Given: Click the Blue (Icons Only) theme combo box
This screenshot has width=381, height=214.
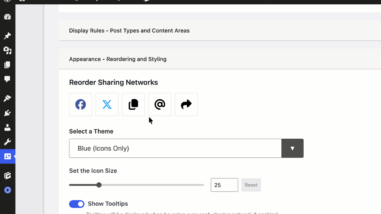Looking at the screenshot, I should click(x=175, y=148).
